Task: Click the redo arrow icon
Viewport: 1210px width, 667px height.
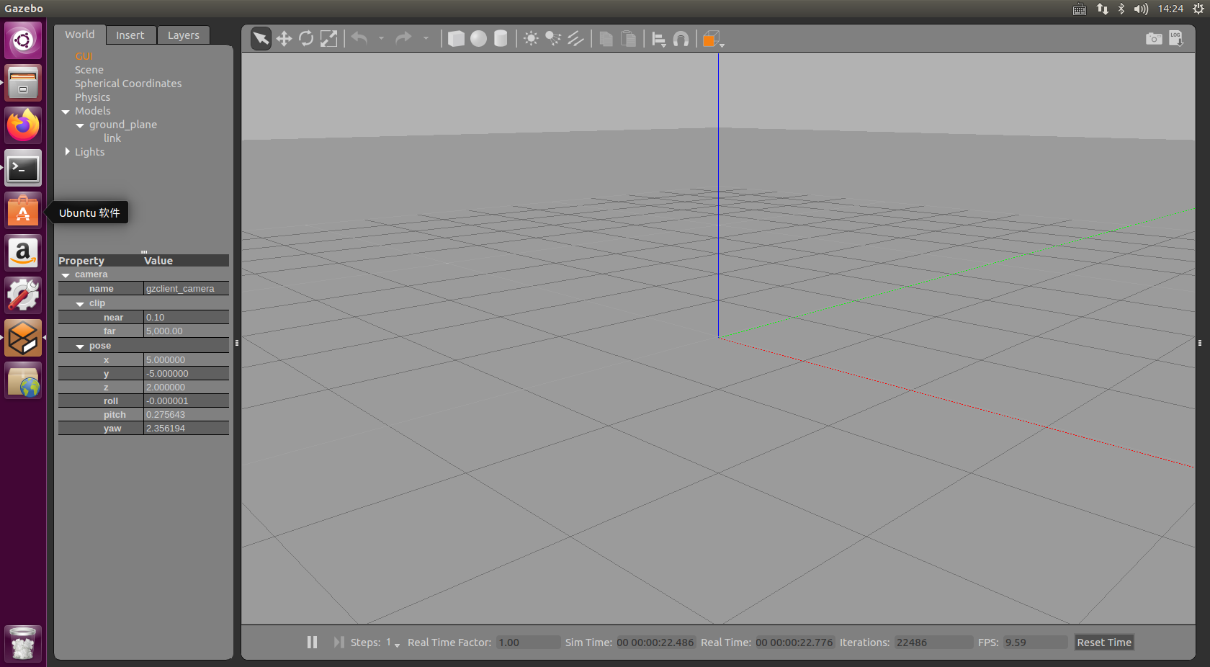Action: pos(403,38)
